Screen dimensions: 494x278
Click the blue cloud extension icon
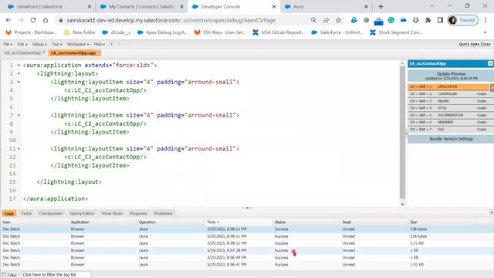(x=403, y=20)
